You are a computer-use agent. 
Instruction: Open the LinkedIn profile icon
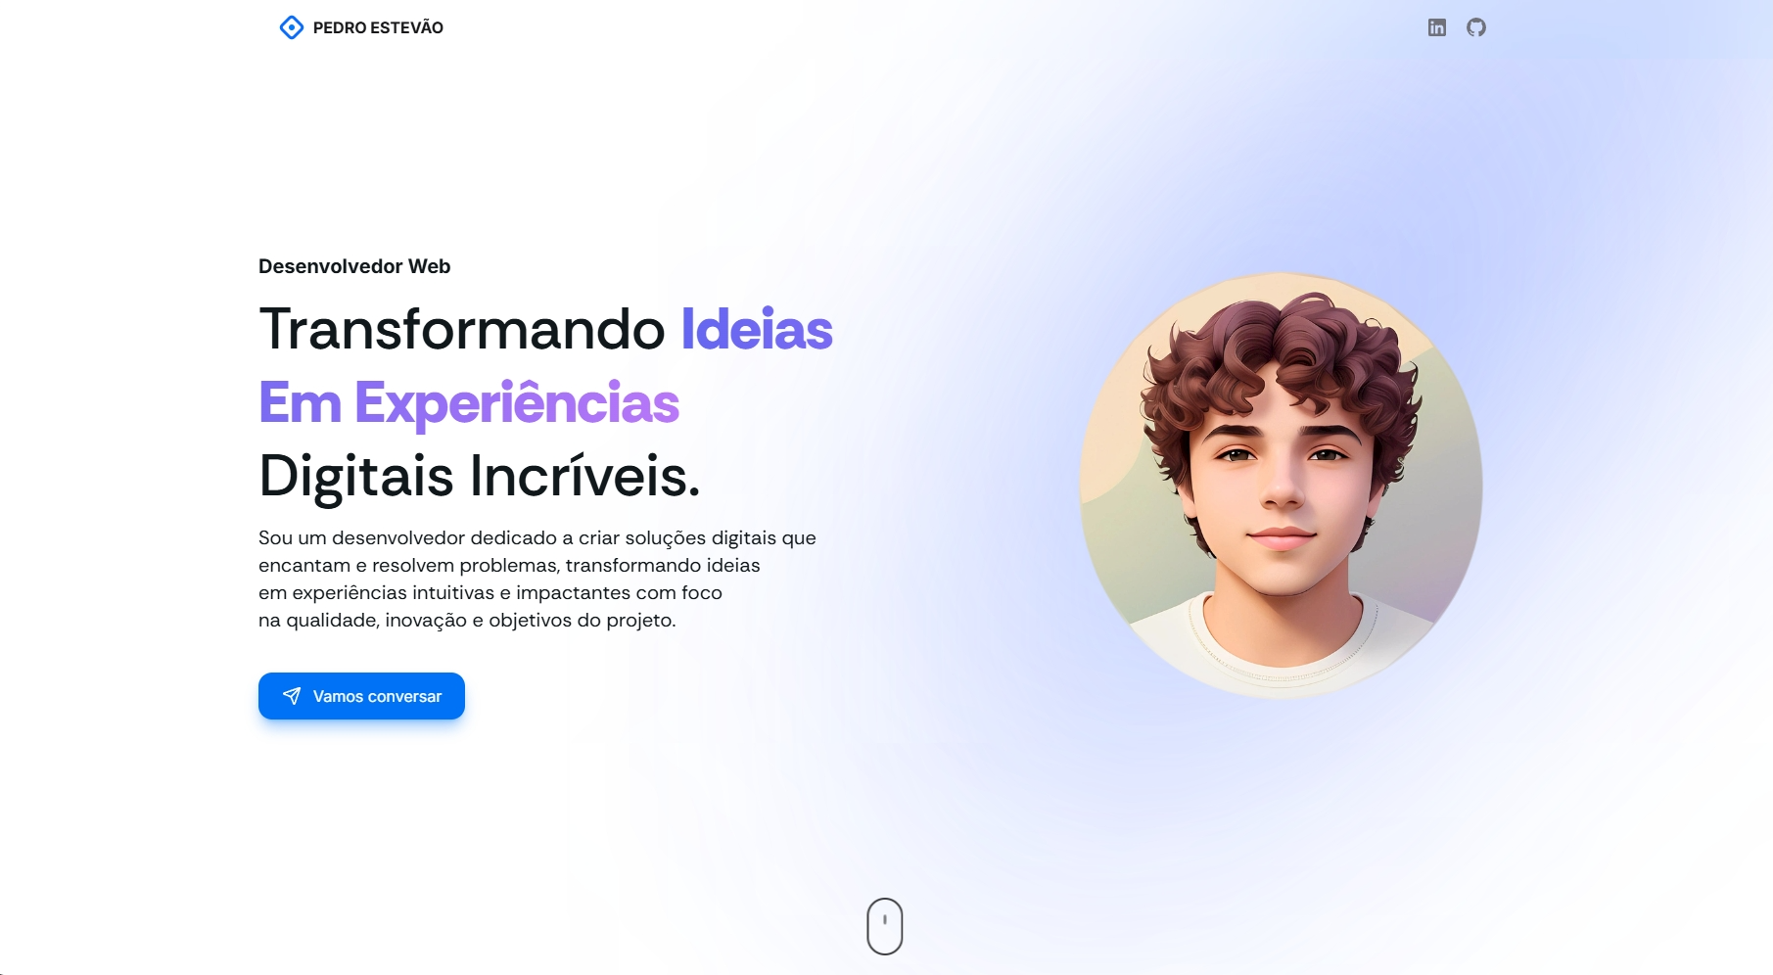[1436, 27]
